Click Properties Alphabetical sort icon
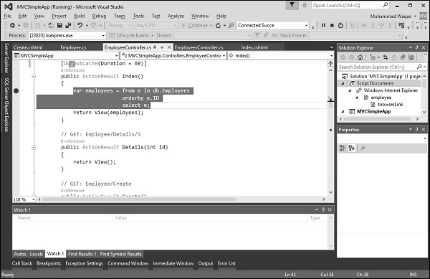430x279 pixels. tap(351, 148)
